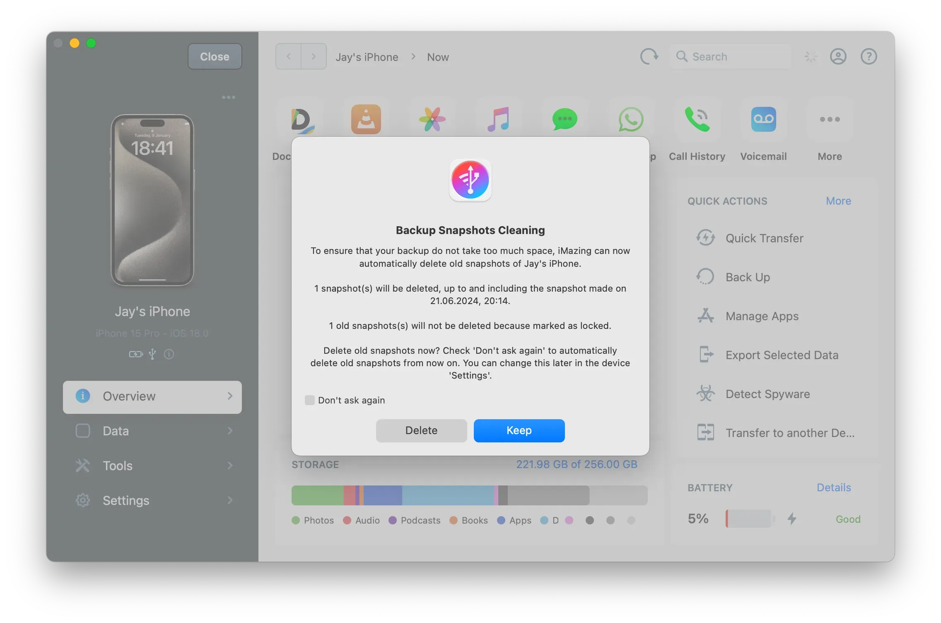
Task: Click the storage usage bar
Action: point(470,495)
